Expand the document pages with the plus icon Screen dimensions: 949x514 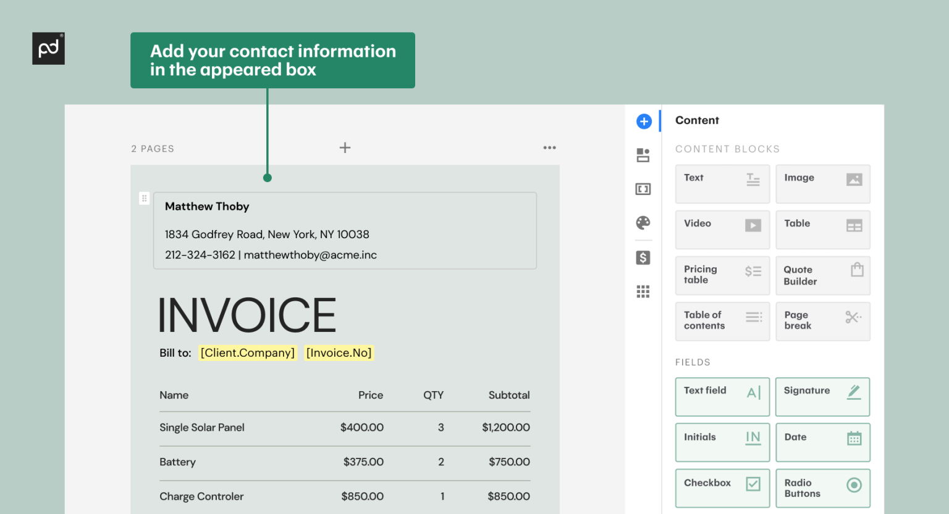pos(345,147)
